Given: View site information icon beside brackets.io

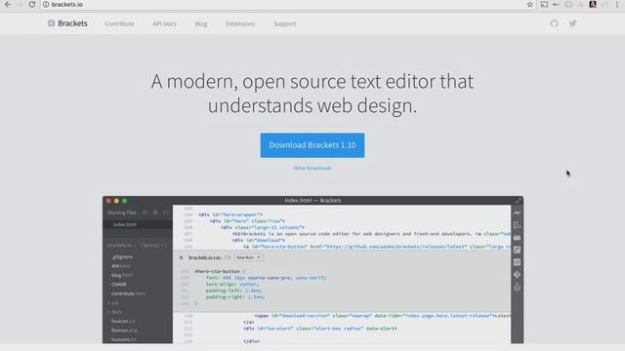Looking at the screenshot, I should 46,4.
